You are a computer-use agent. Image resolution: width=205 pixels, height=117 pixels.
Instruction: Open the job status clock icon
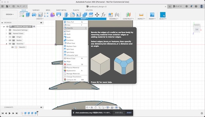click(x=186, y=6)
